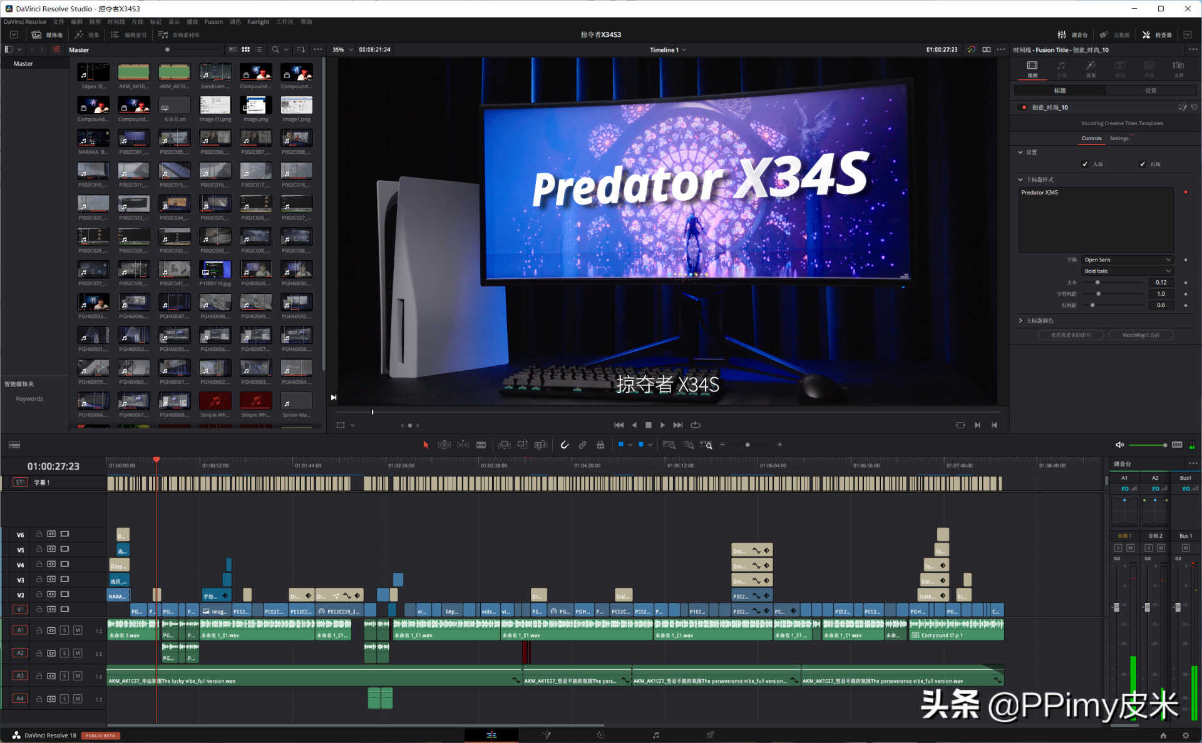The image size is (1202, 743).
Task: Click the 媒体池 Media Pool button
Action: (x=48, y=35)
